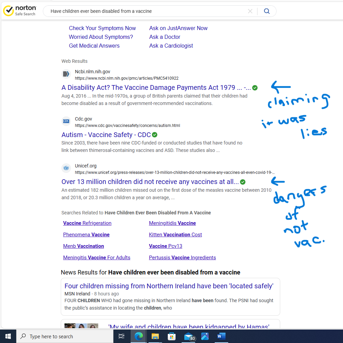Open the Photos app from taskbar
Screen dimensions: 343x343
[205, 336]
